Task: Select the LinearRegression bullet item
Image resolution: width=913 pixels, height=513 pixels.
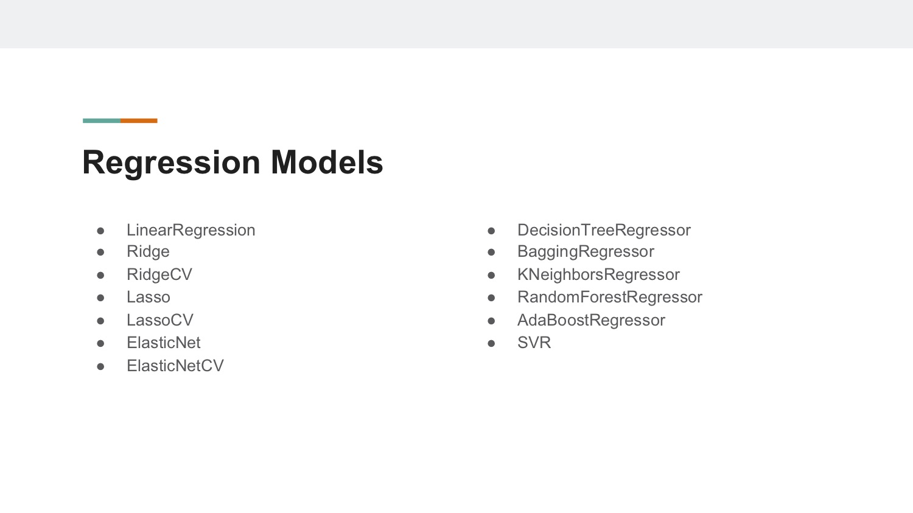Action: tap(191, 230)
